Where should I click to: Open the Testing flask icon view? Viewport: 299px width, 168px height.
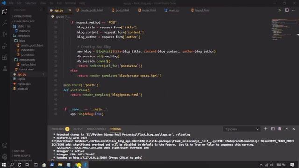5,69
